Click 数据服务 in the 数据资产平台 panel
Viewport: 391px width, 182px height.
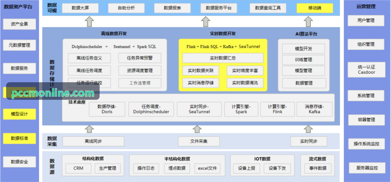[x=20, y=68]
